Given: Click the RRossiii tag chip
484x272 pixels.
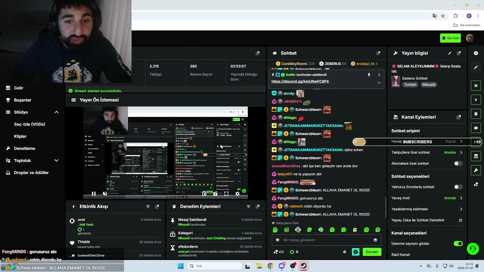Looking at the screenshot, I should click(428, 85).
